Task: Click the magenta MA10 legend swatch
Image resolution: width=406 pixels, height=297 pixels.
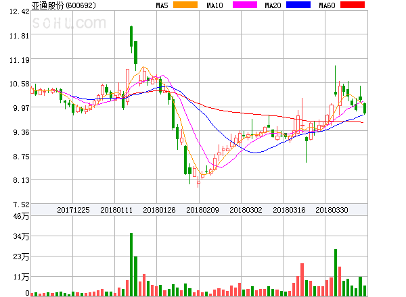Action: tap(245, 5)
